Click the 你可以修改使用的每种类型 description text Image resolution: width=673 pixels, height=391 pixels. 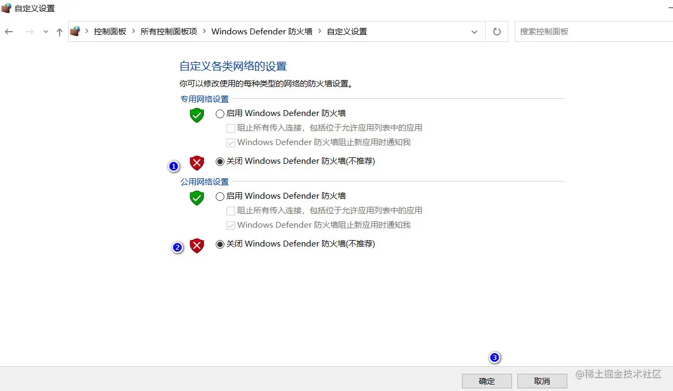point(266,84)
